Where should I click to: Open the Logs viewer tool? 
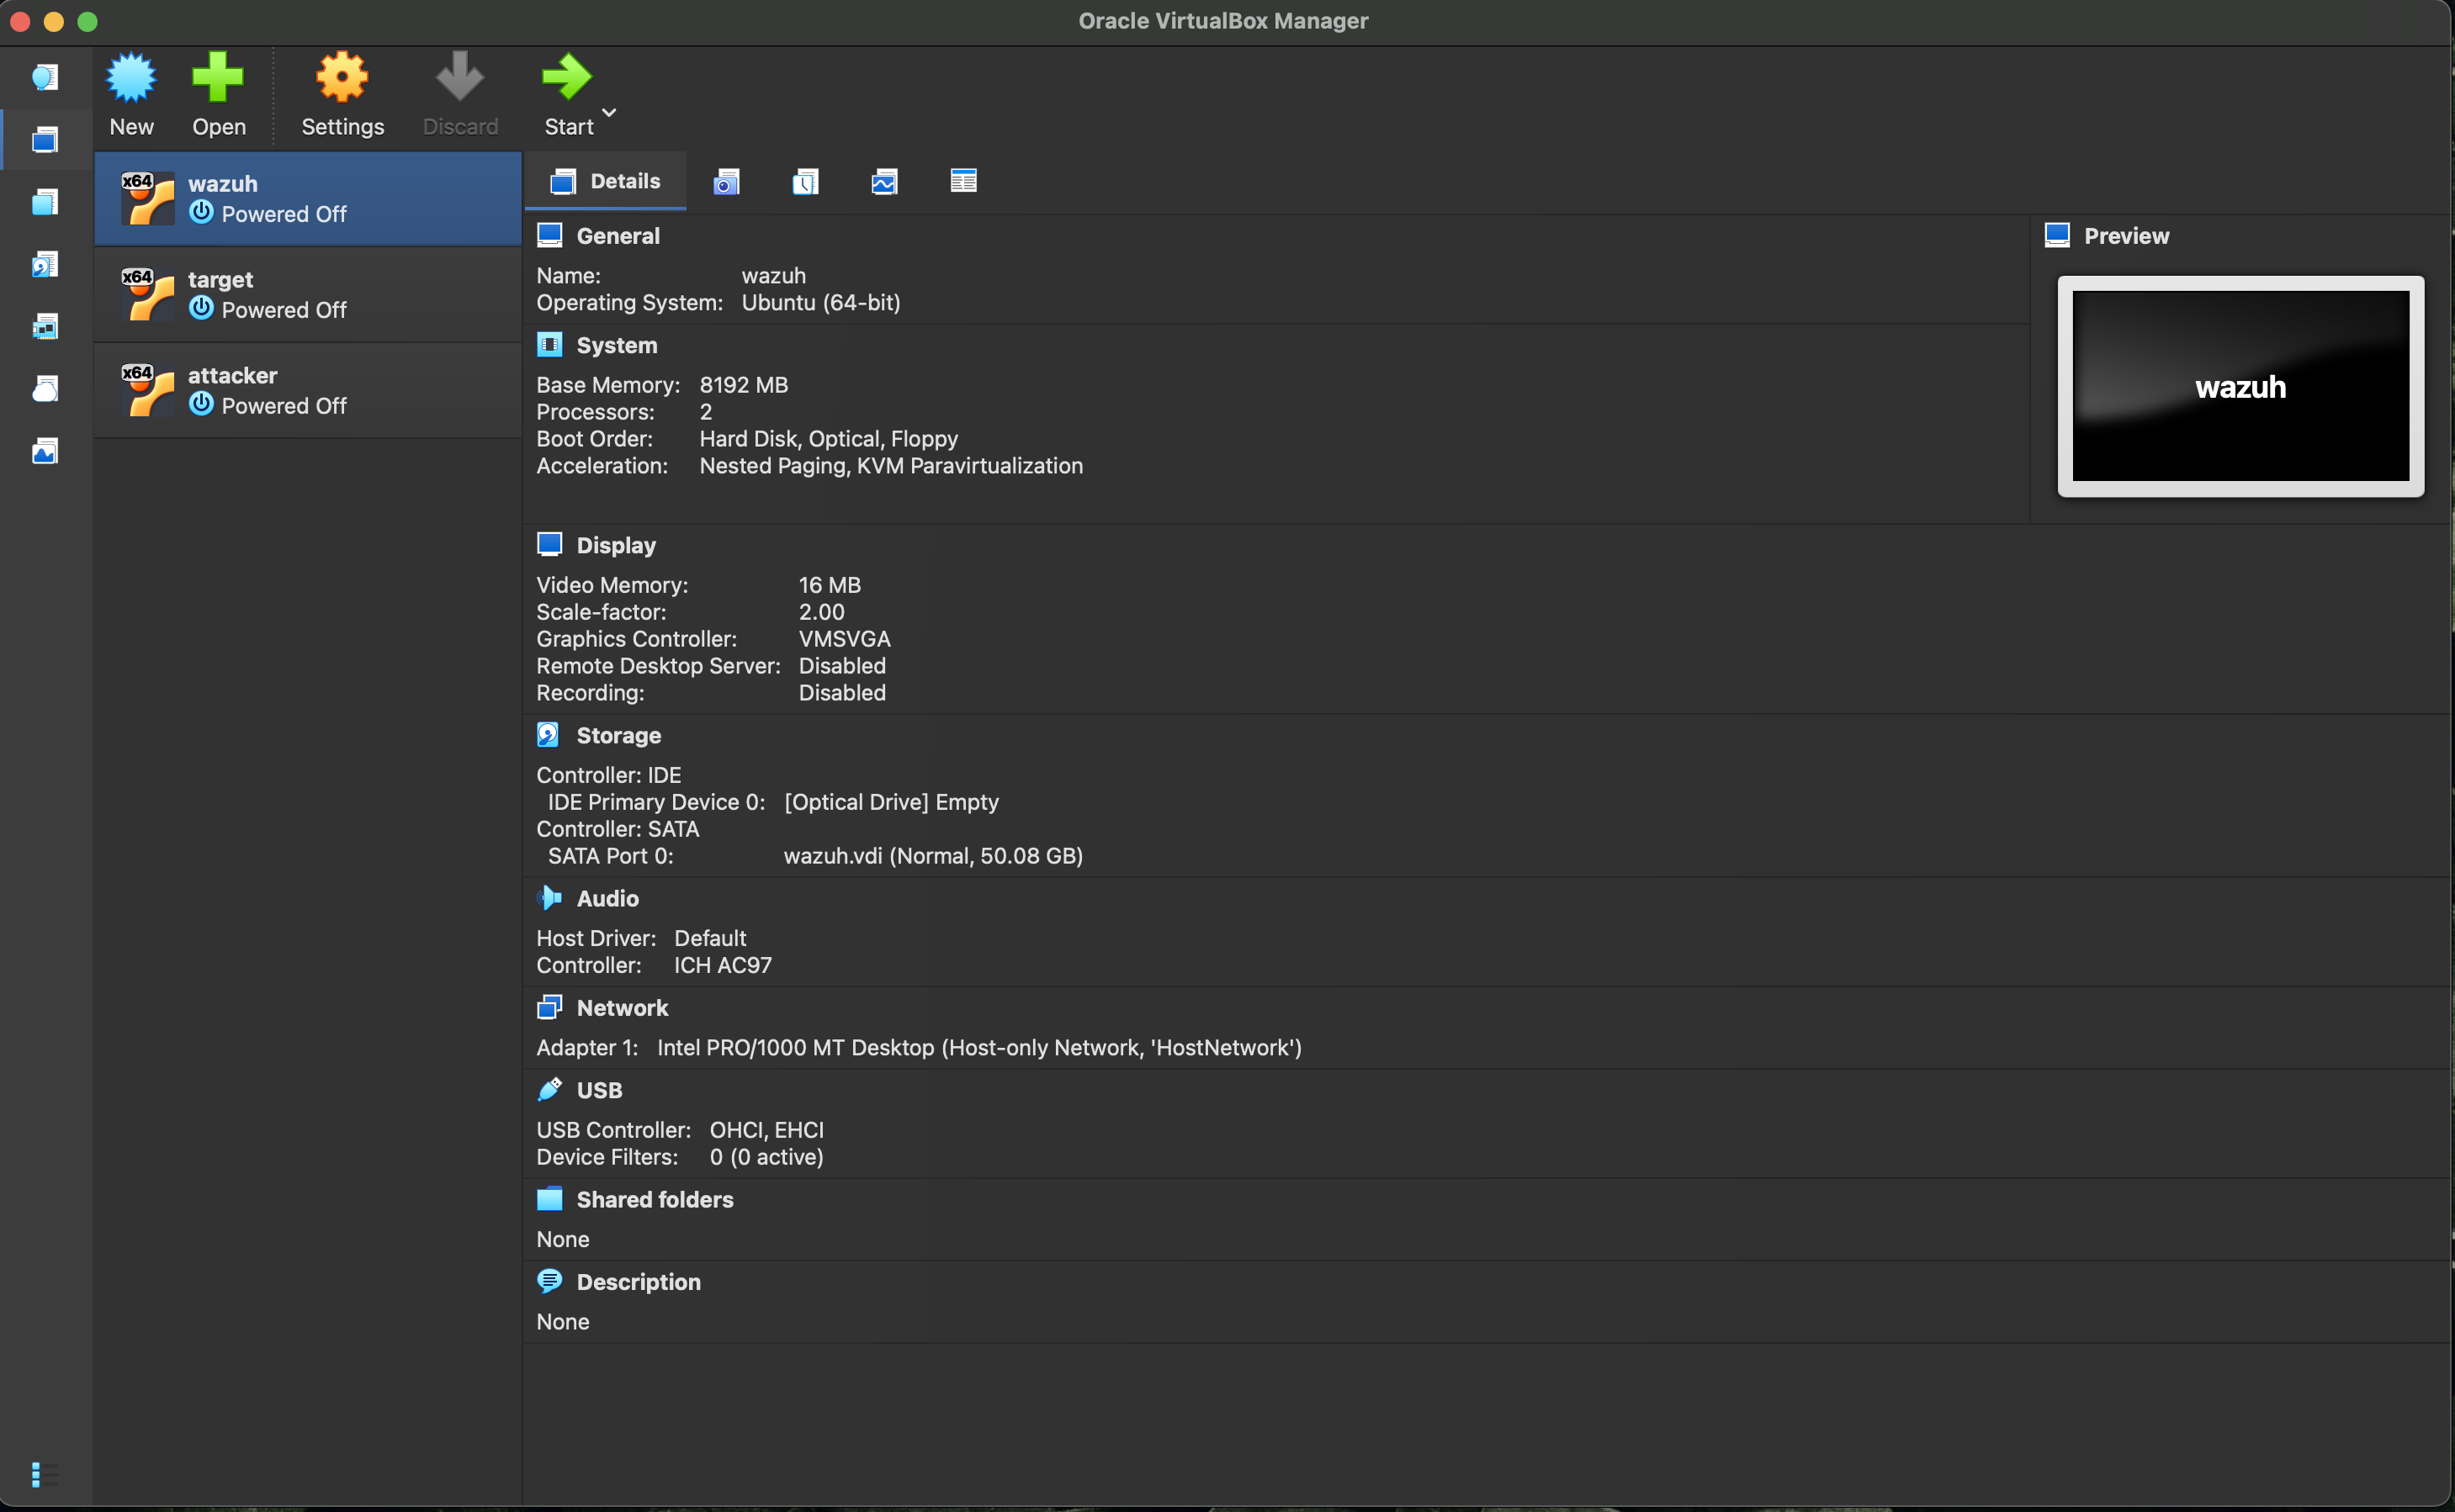coord(805,181)
